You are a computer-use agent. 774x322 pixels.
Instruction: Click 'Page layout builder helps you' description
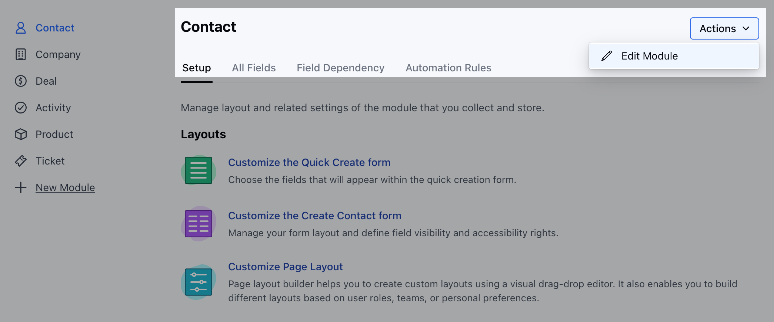(x=483, y=291)
